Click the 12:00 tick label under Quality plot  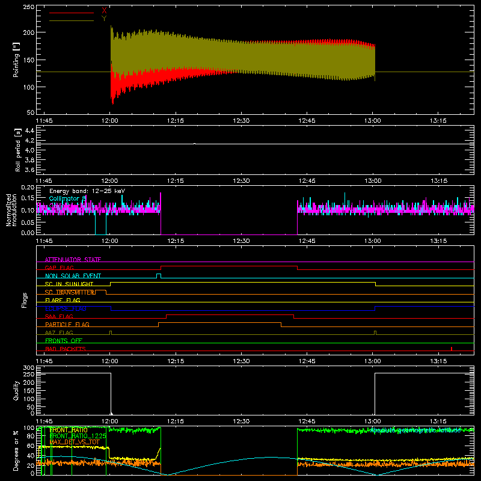[110, 421]
